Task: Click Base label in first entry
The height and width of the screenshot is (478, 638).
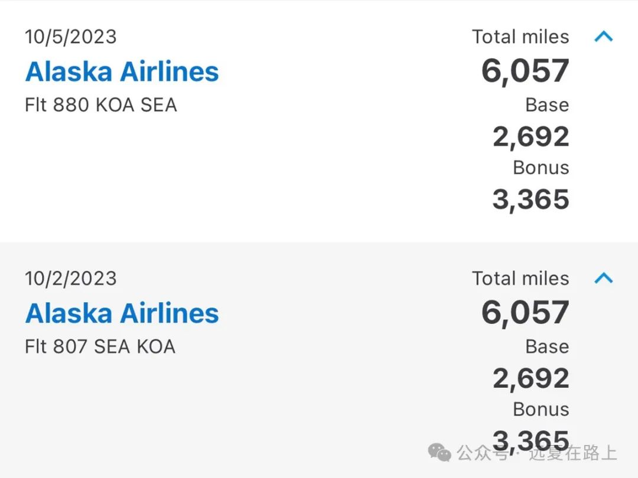Action: (x=547, y=105)
